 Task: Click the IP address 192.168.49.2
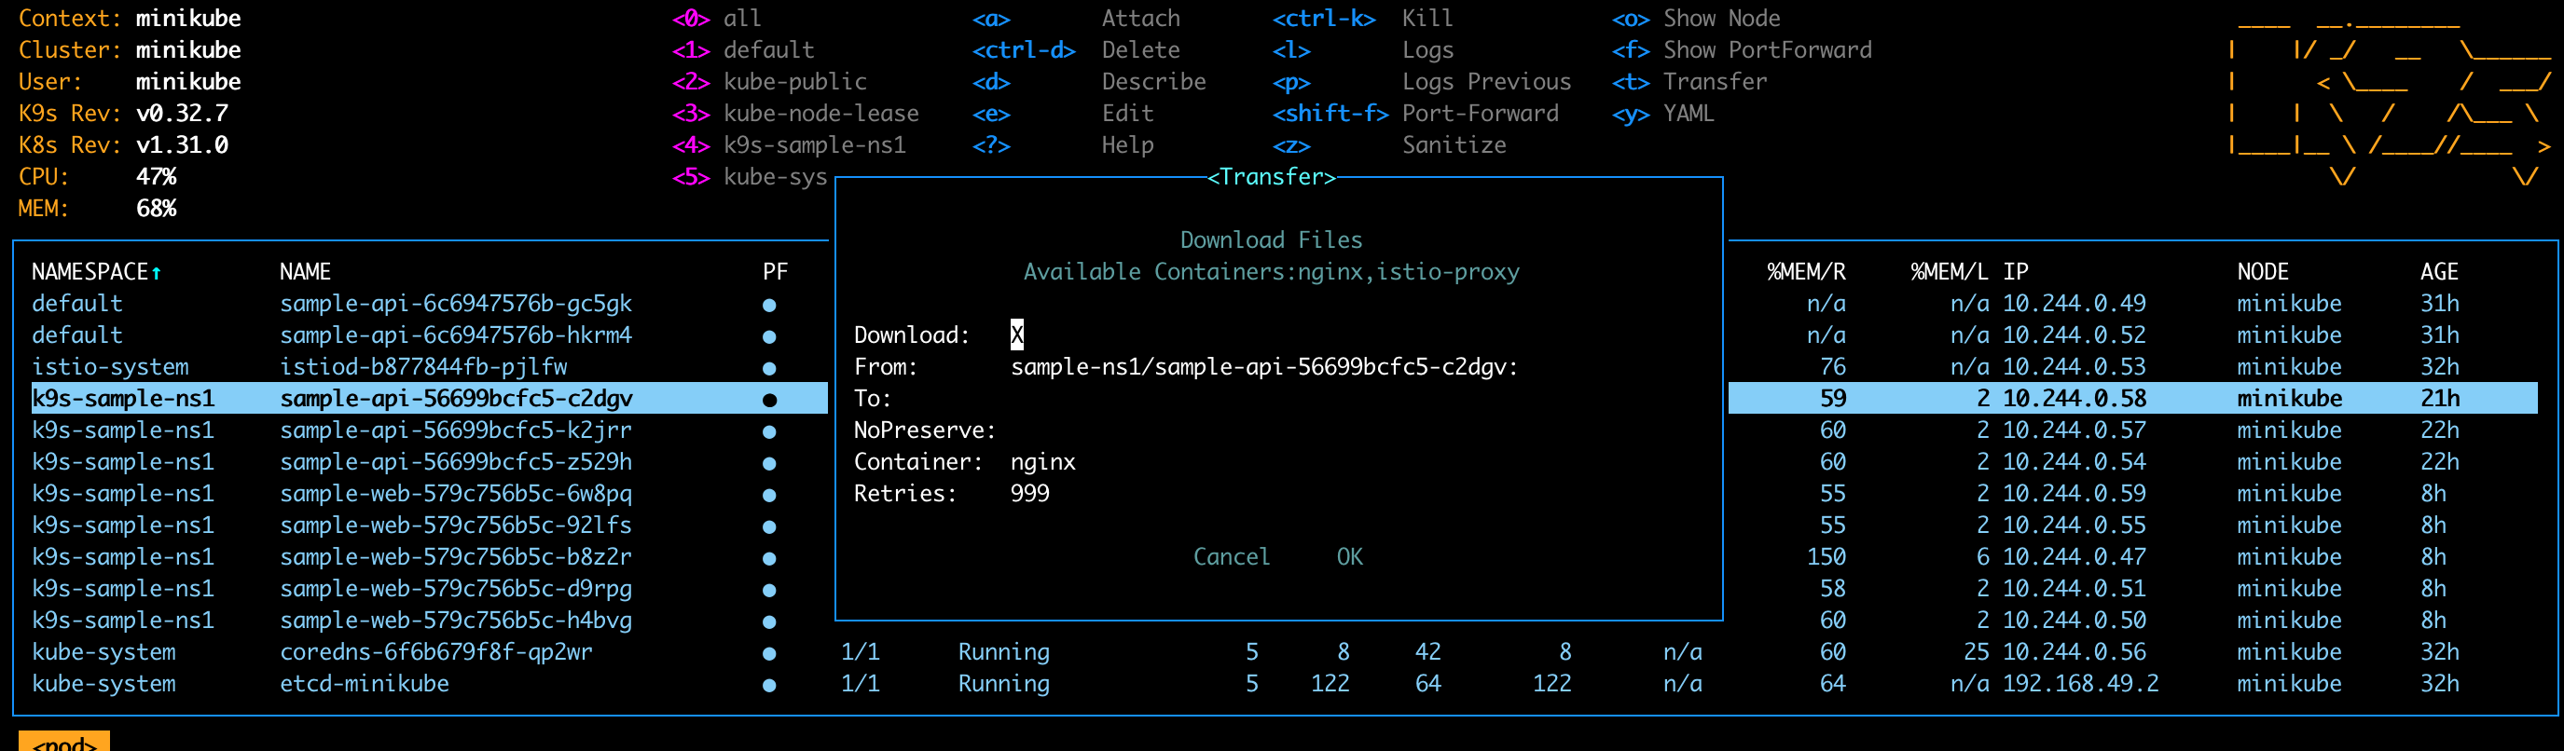point(2080,683)
